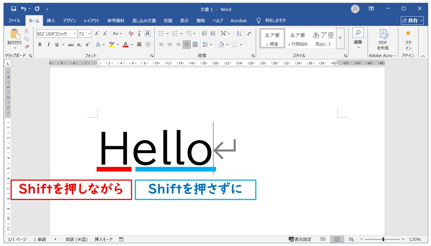Select the 見出し 1 style
Screen dimensions: 431x246
pos(323,38)
